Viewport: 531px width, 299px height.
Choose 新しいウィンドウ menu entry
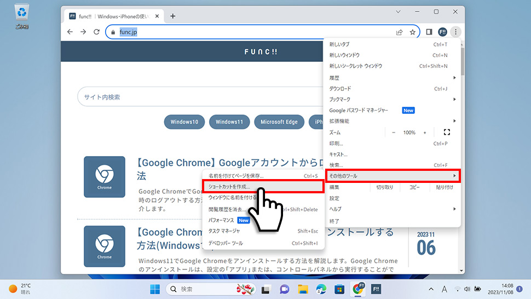pyautogui.click(x=392, y=55)
